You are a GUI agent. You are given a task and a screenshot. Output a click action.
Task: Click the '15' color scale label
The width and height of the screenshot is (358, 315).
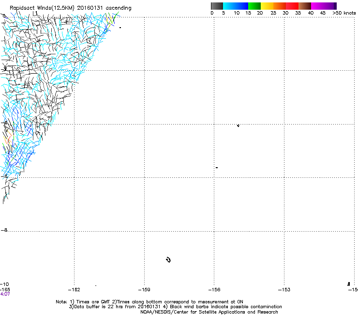coord(248,13)
